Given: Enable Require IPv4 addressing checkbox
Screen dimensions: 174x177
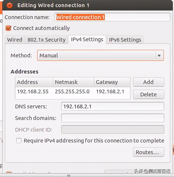Looking at the screenshot, I should click(x=19, y=141).
